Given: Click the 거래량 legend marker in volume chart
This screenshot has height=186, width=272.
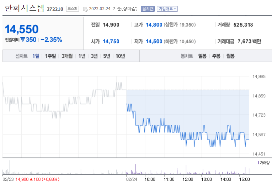Looking at the screenshot, I should (258, 163).
